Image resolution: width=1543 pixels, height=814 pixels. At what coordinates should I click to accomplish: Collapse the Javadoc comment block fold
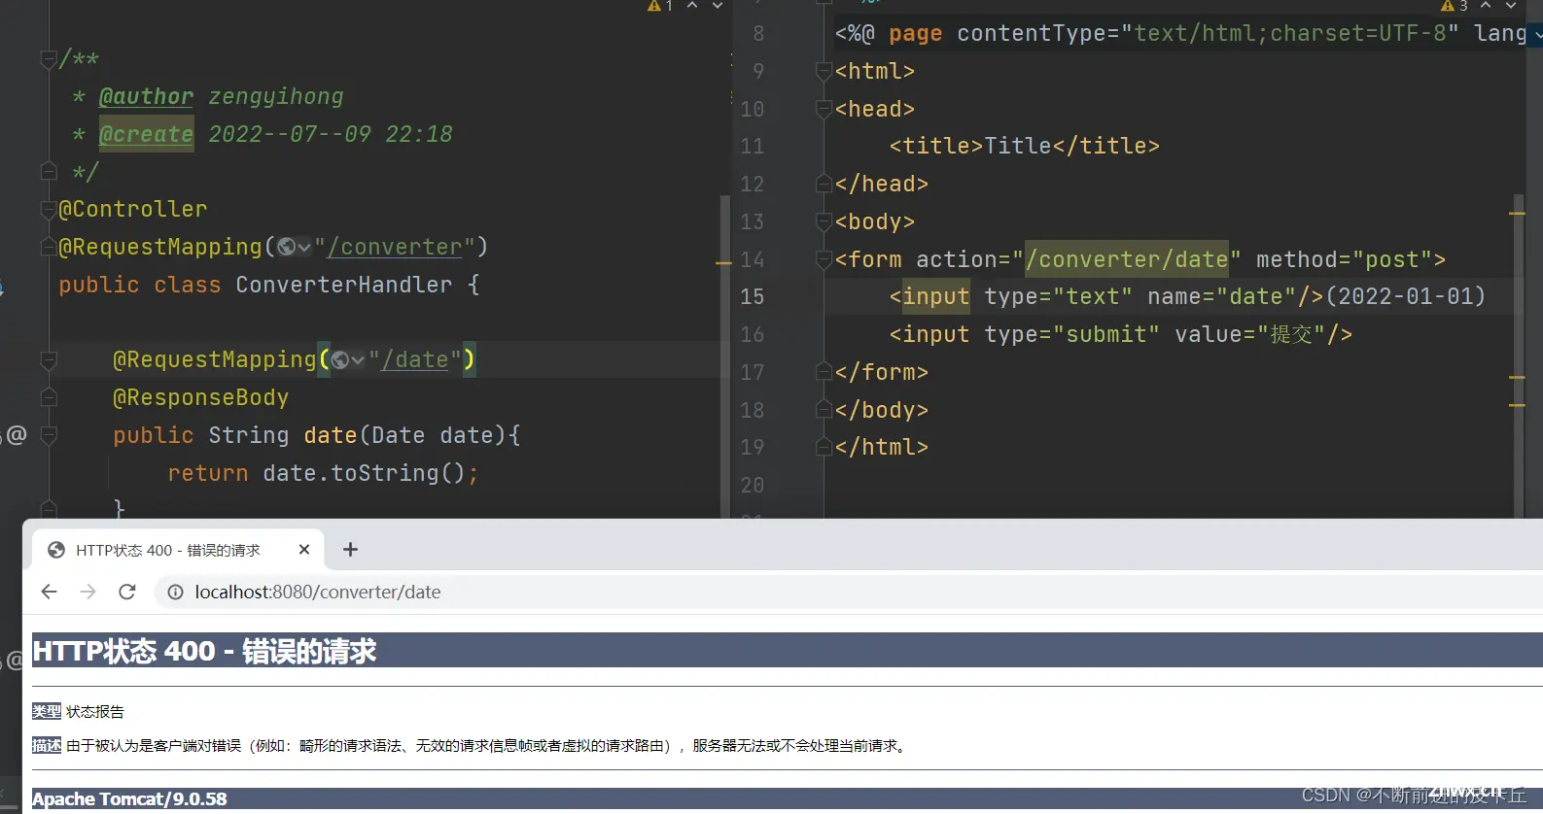click(x=49, y=60)
